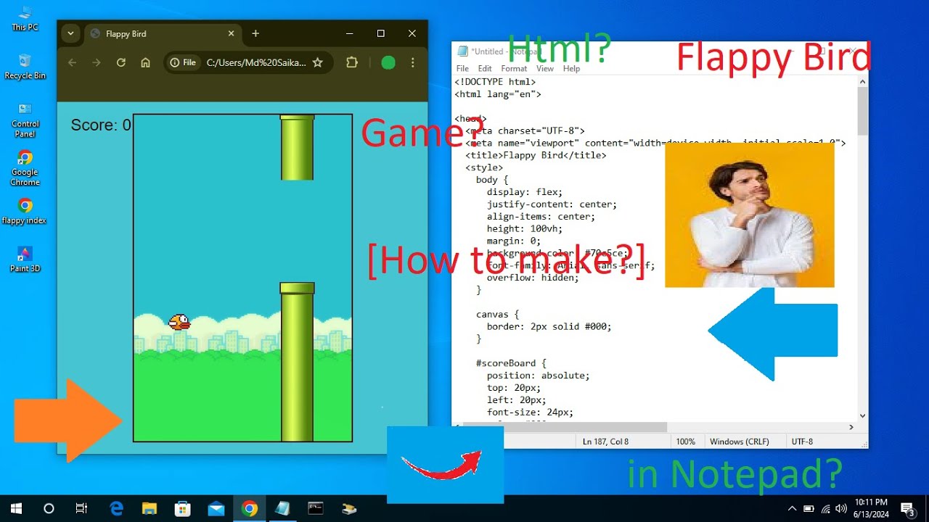Click Chrome's forward navigation arrow
Viewport: 929px width, 522px height.
click(x=97, y=62)
